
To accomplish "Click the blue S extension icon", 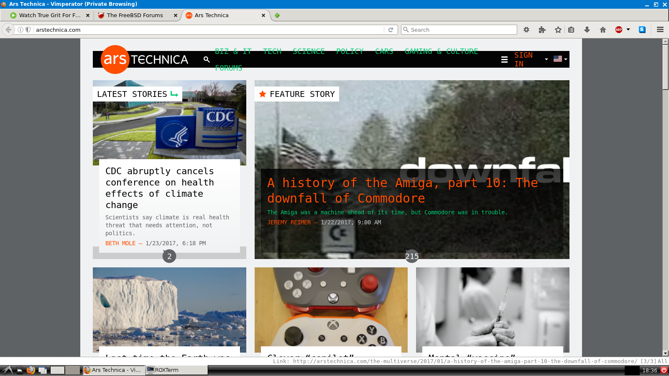I will point(642,30).
